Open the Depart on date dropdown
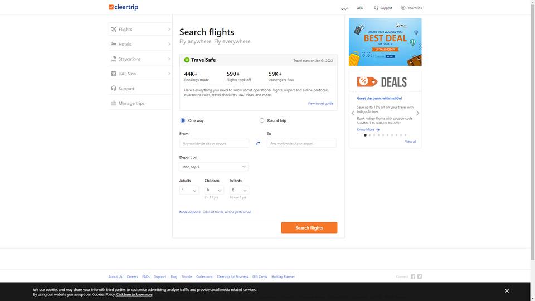Image resolution: width=535 pixels, height=301 pixels. click(213, 167)
